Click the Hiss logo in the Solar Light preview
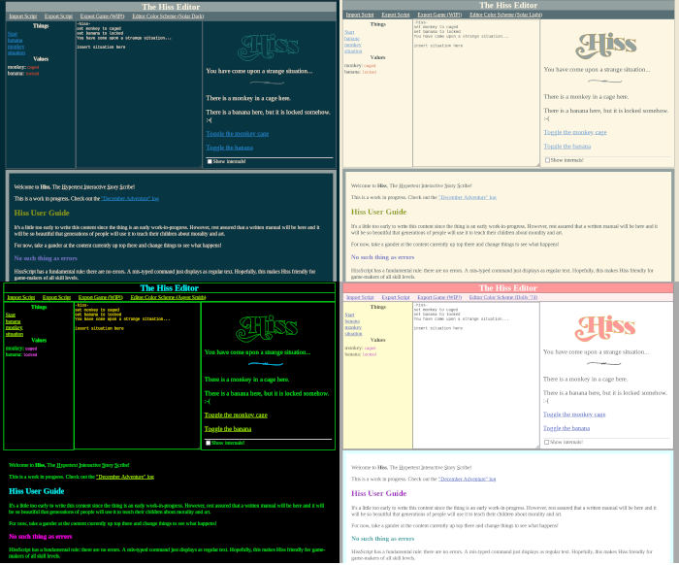Image resolution: width=679 pixels, height=565 pixels. [606, 46]
